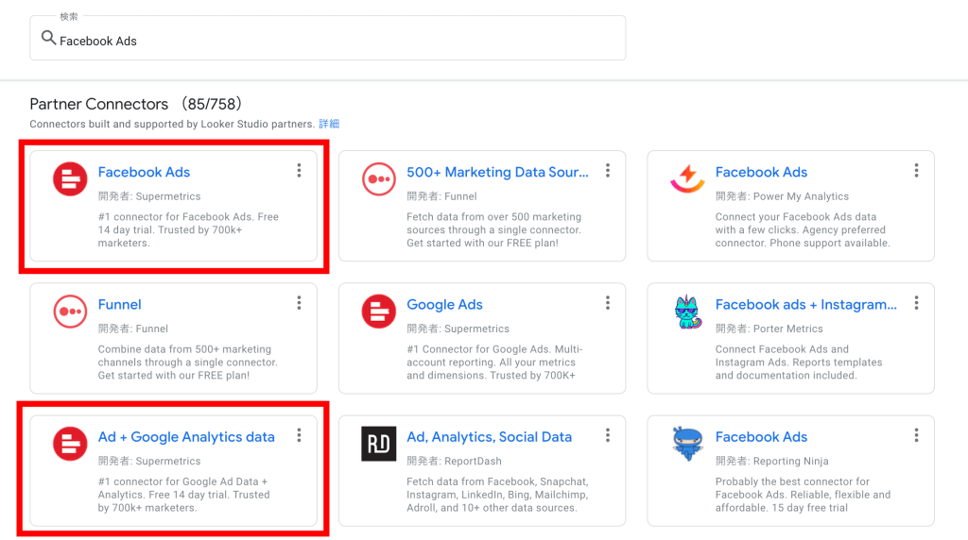Image resolution: width=968 pixels, height=540 pixels.
Task: Open more options for Reporting Ninja card
Action: click(916, 436)
